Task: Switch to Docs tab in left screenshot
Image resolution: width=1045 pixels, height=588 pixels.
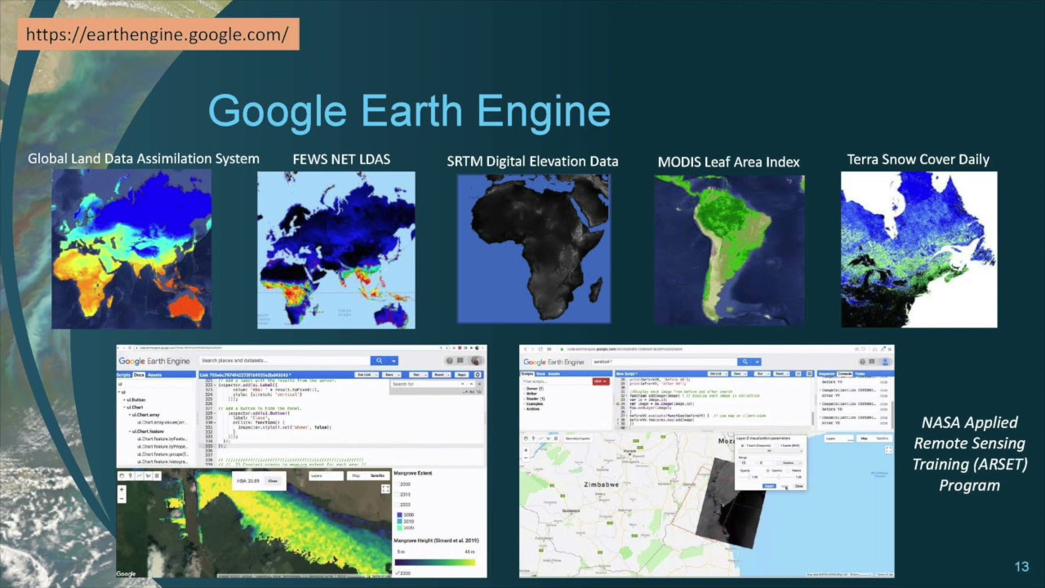Action: click(139, 375)
